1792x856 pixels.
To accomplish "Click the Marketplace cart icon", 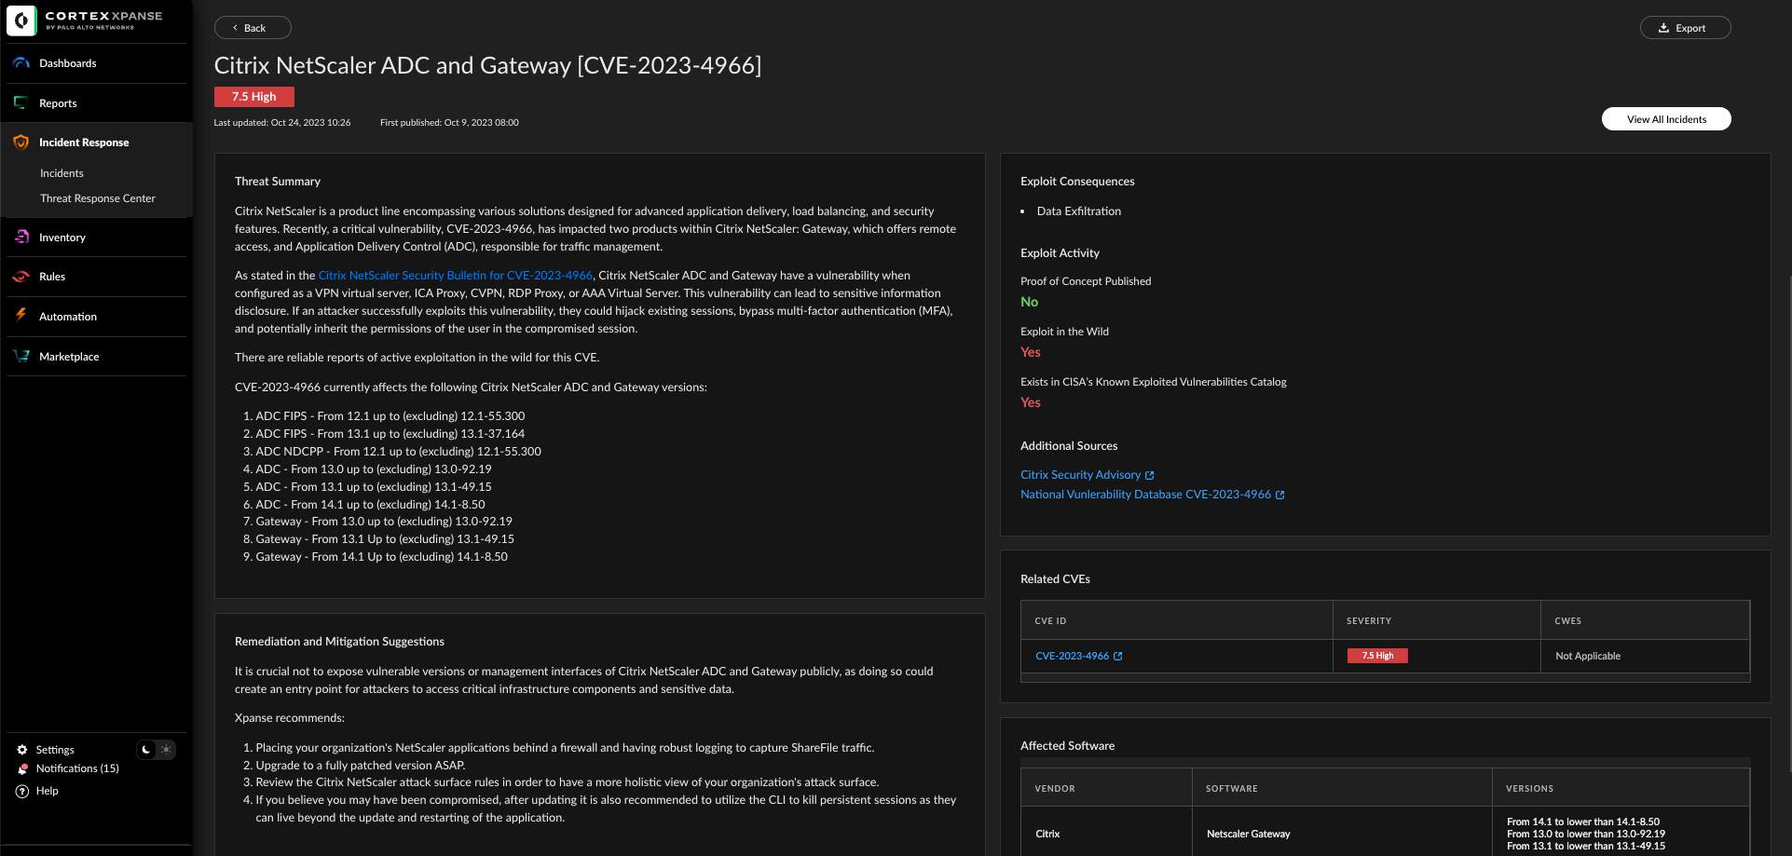I will pyautogui.click(x=21, y=357).
